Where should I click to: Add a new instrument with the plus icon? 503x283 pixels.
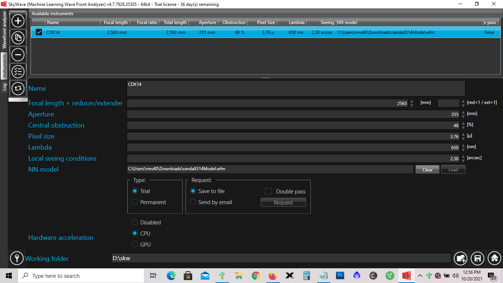click(18, 20)
